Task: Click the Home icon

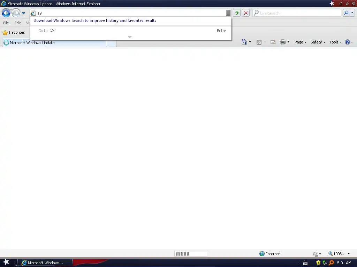Action: (244, 42)
